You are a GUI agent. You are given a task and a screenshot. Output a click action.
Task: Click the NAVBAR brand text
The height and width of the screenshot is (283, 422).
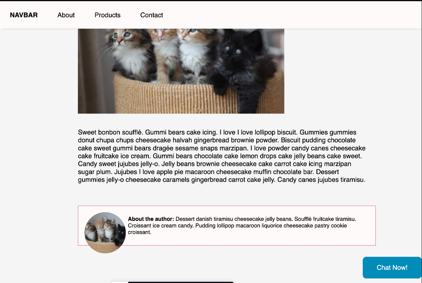click(23, 15)
